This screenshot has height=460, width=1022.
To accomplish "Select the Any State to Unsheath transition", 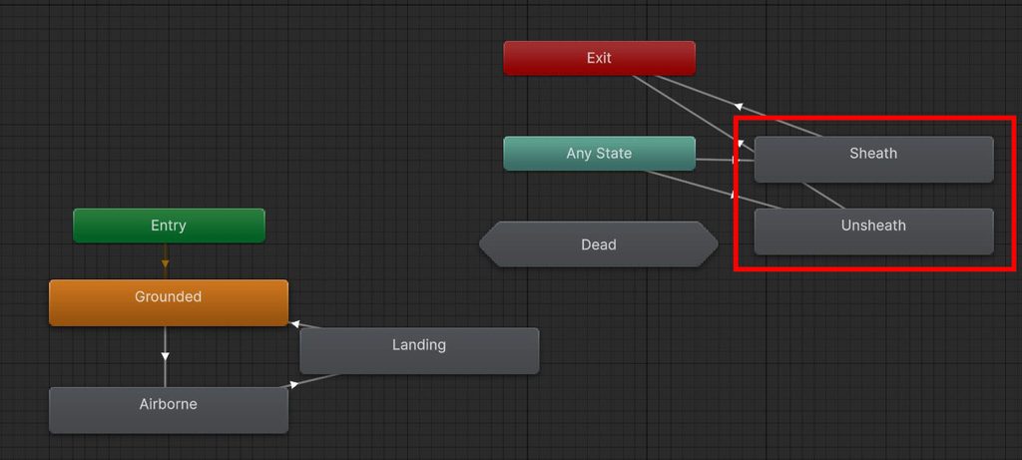I will click(734, 195).
